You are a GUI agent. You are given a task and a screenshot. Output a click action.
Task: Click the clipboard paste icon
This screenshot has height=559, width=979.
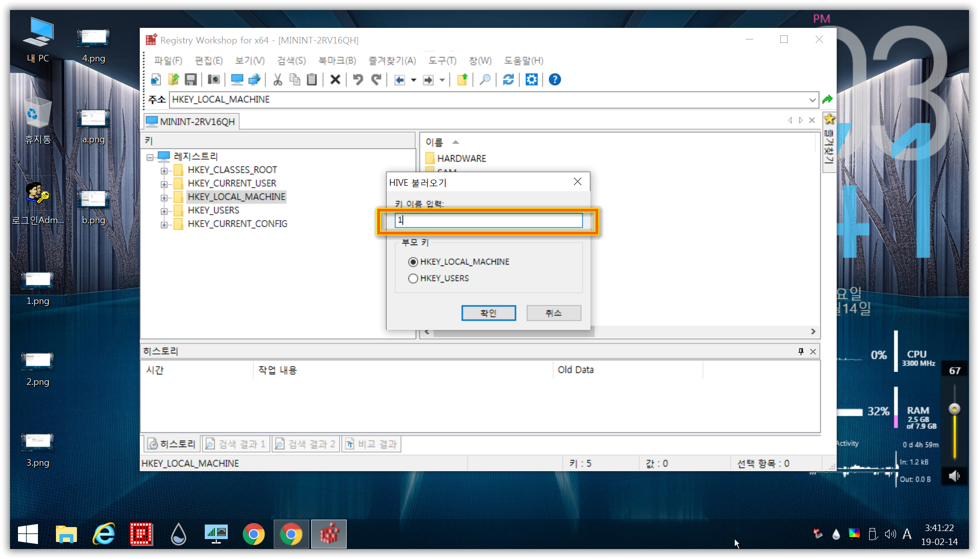click(x=312, y=80)
